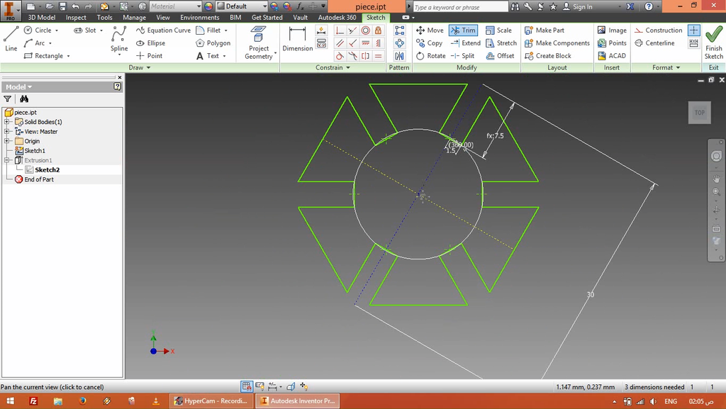Activate the Dimension tool

click(297, 39)
